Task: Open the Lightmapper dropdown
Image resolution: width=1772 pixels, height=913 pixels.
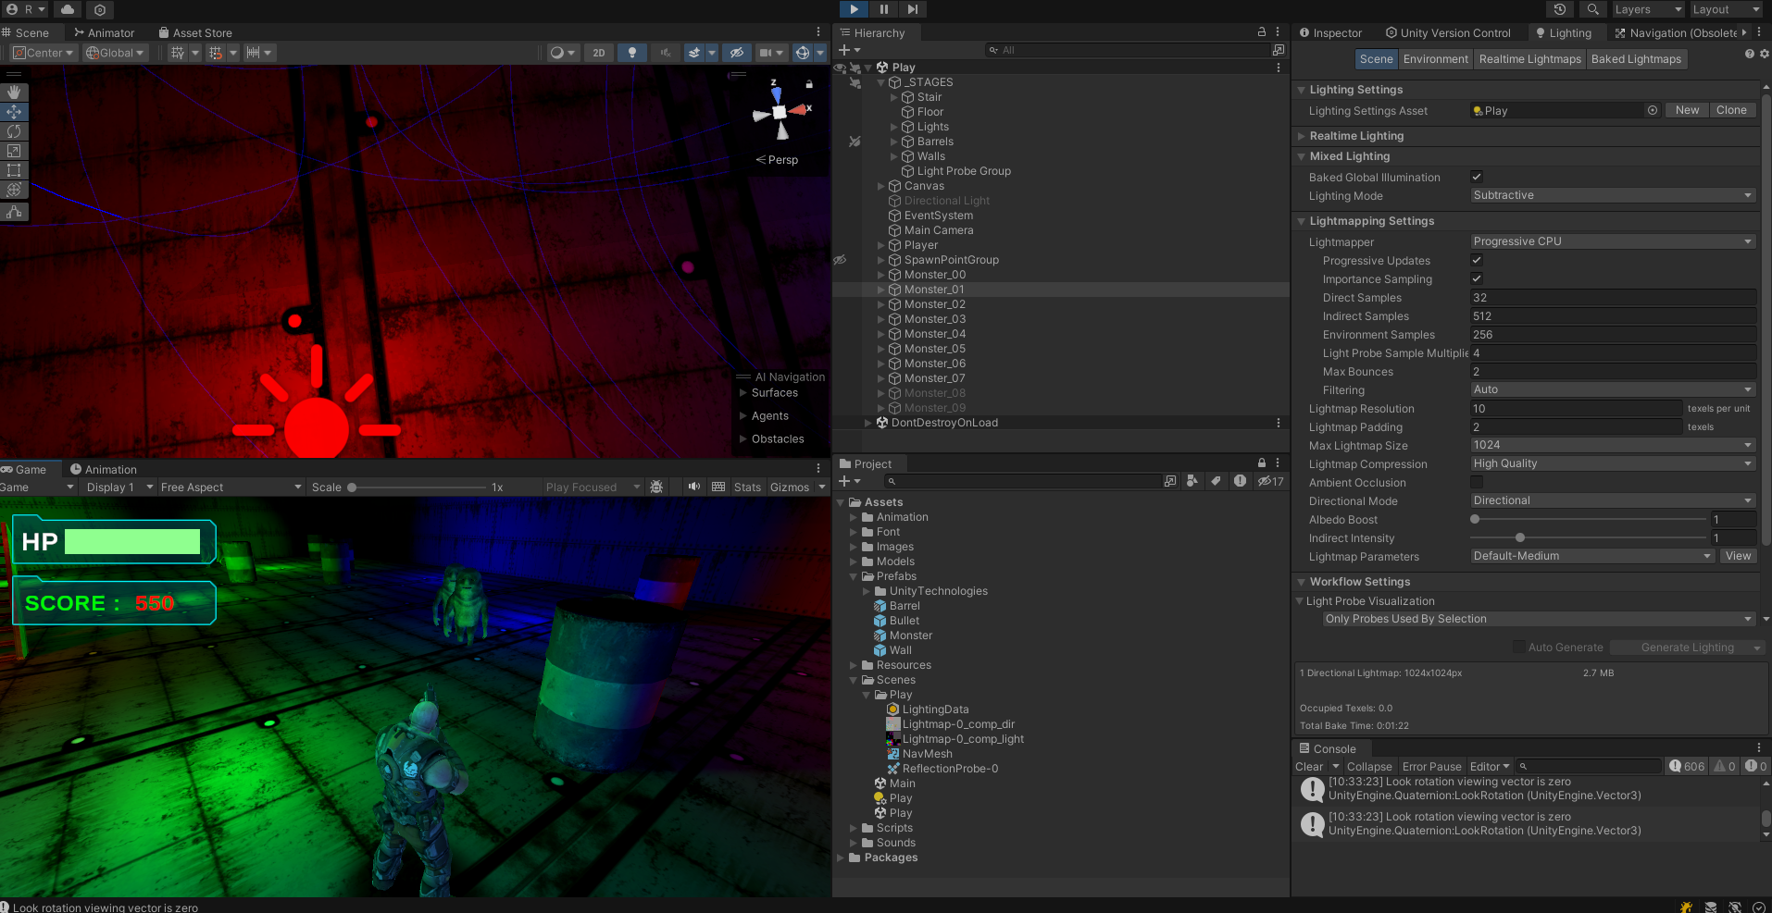Action: click(1611, 241)
